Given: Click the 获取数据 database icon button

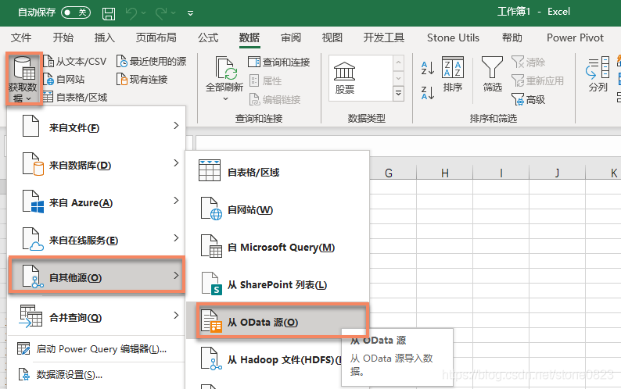Looking at the screenshot, I should coord(23,79).
